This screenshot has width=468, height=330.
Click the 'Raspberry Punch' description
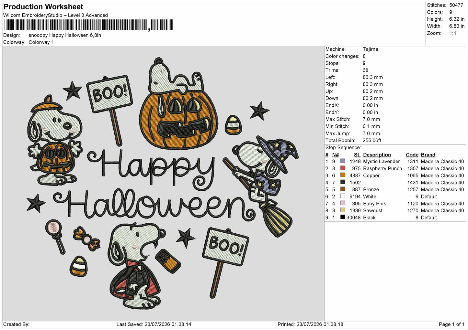coord(382,168)
